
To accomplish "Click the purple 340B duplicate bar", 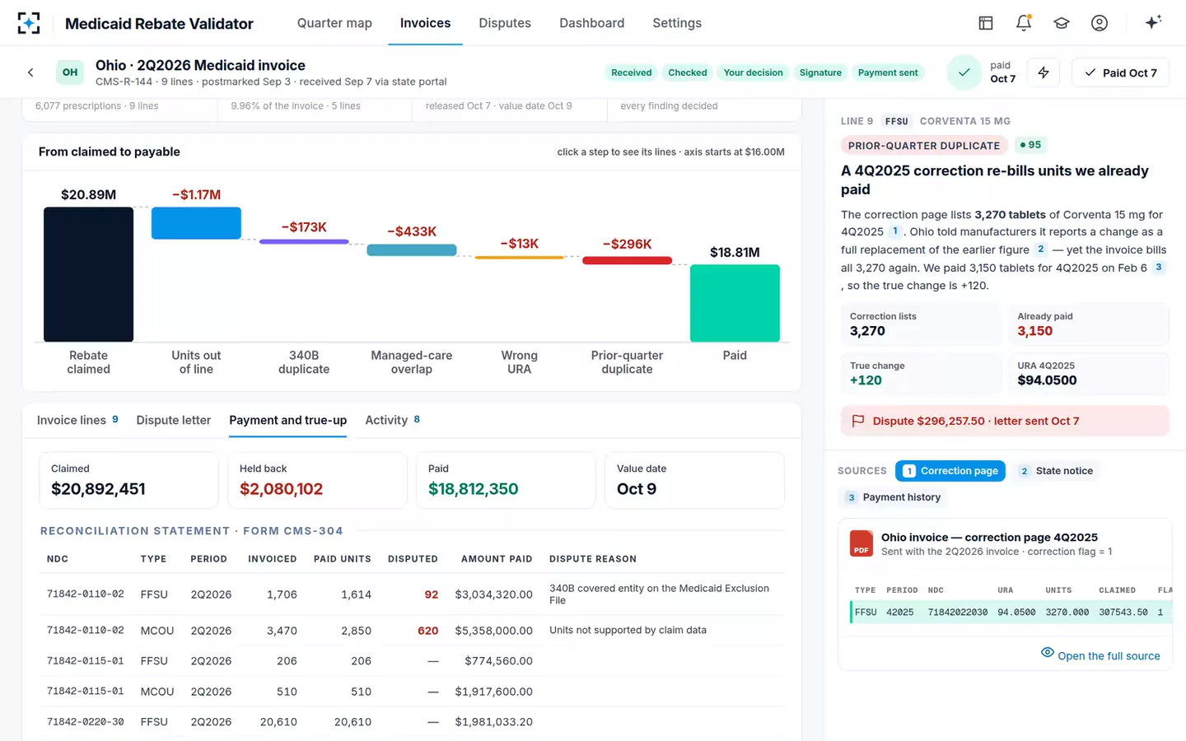I will click(304, 241).
